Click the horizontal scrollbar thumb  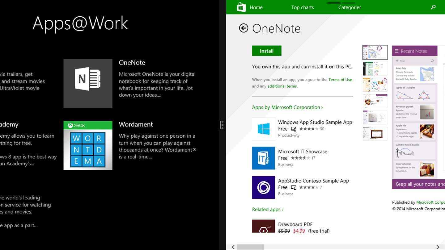(250, 247)
